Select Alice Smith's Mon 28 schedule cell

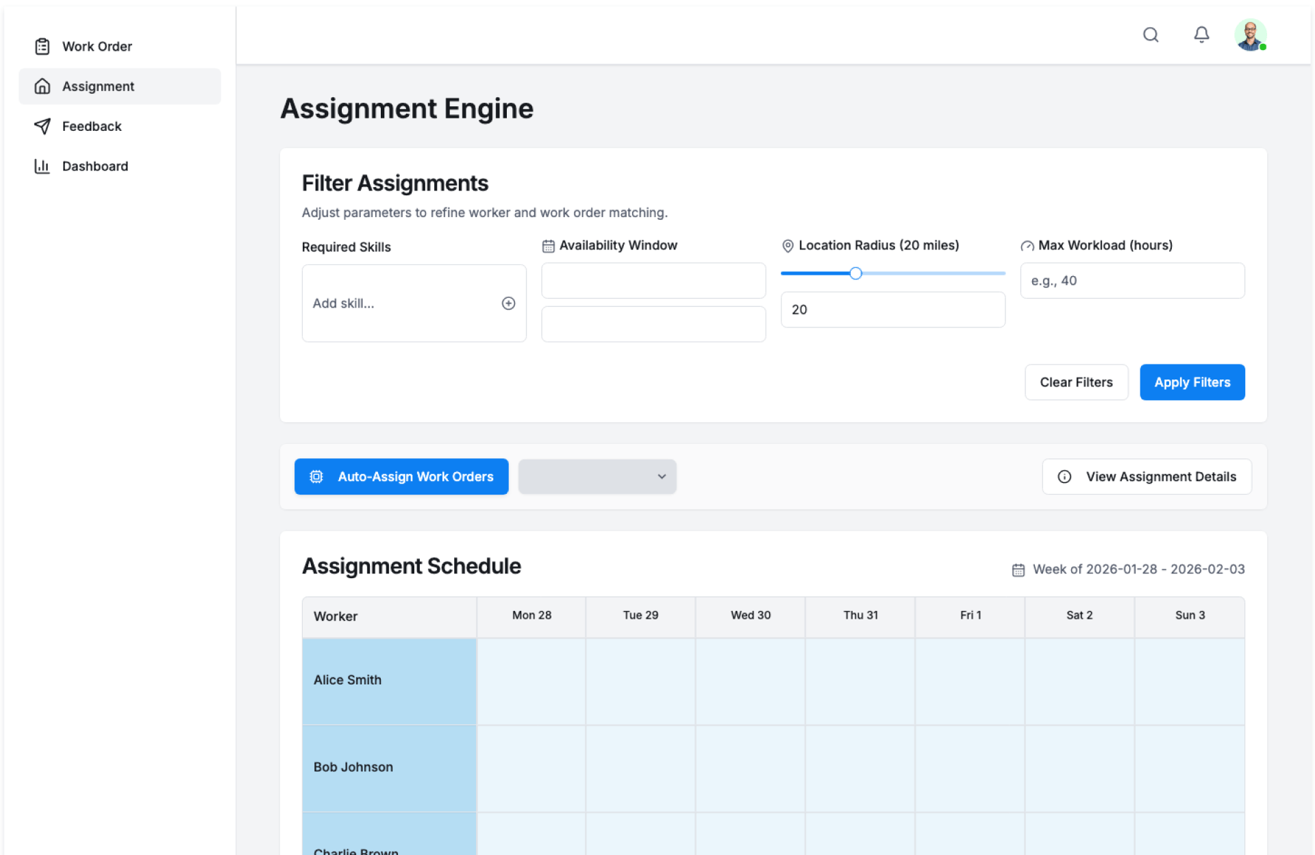click(531, 681)
